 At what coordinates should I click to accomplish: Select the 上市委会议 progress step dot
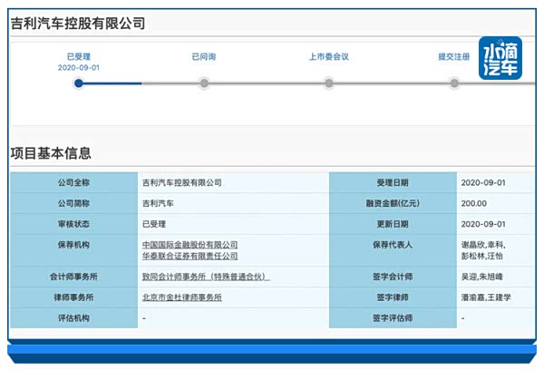click(328, 83)
